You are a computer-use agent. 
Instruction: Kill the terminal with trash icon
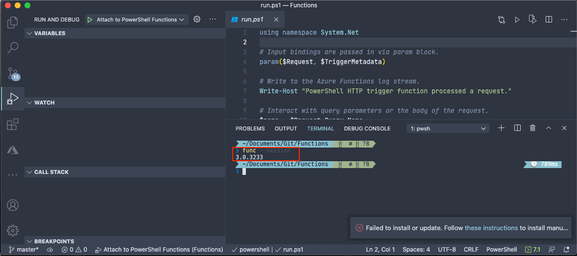532,128
